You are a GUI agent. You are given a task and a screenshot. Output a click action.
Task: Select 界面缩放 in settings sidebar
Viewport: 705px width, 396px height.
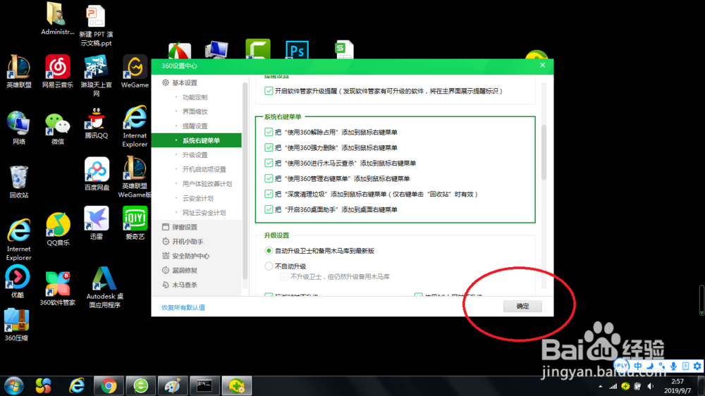[x=197, y=111]
